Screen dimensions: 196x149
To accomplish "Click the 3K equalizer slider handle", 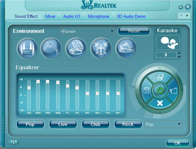I will click(x=77, y=88).
